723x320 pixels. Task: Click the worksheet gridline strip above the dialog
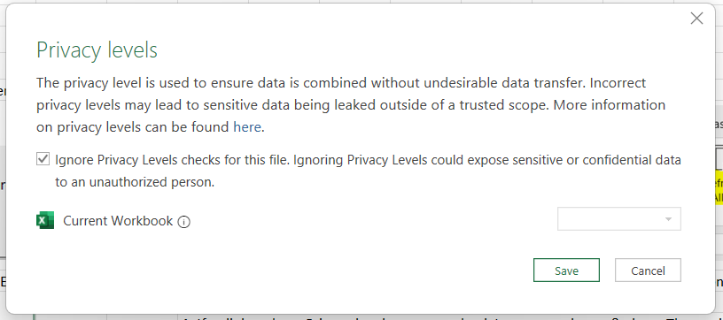[x=360, y=2]
